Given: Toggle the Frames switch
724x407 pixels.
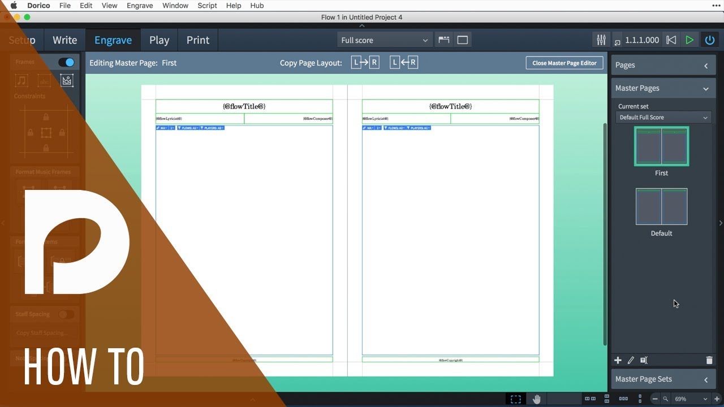Looking at the screenshot, I should [66, 62].
